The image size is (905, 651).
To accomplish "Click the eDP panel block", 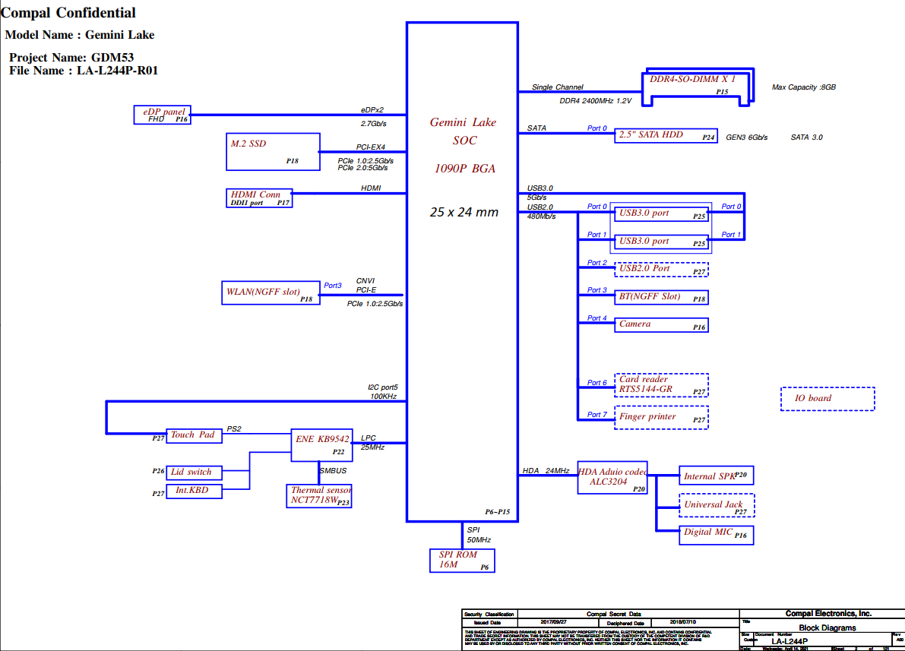I will (x=162, y=115).
